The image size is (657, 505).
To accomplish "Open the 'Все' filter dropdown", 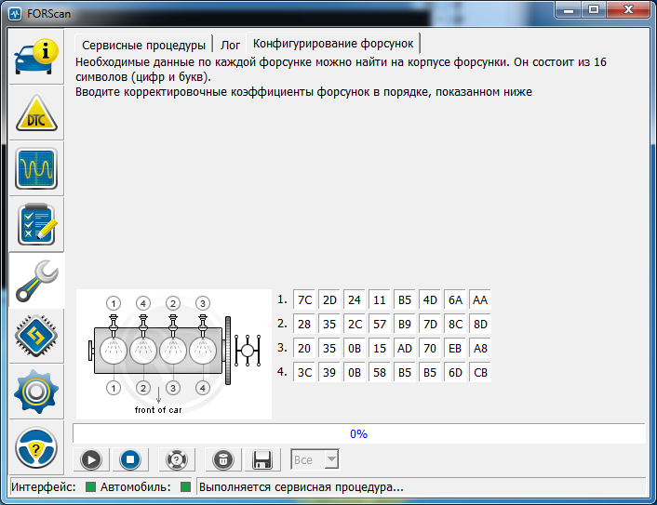I will point(315,459).
